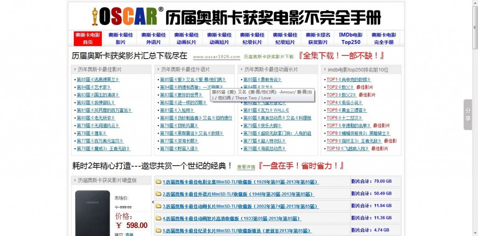This screenshot has height=236, width=478.
Task: Click the folder icon beside item 3.历届奥斯卡最佳动画长片
Action: tap(158, 206)
